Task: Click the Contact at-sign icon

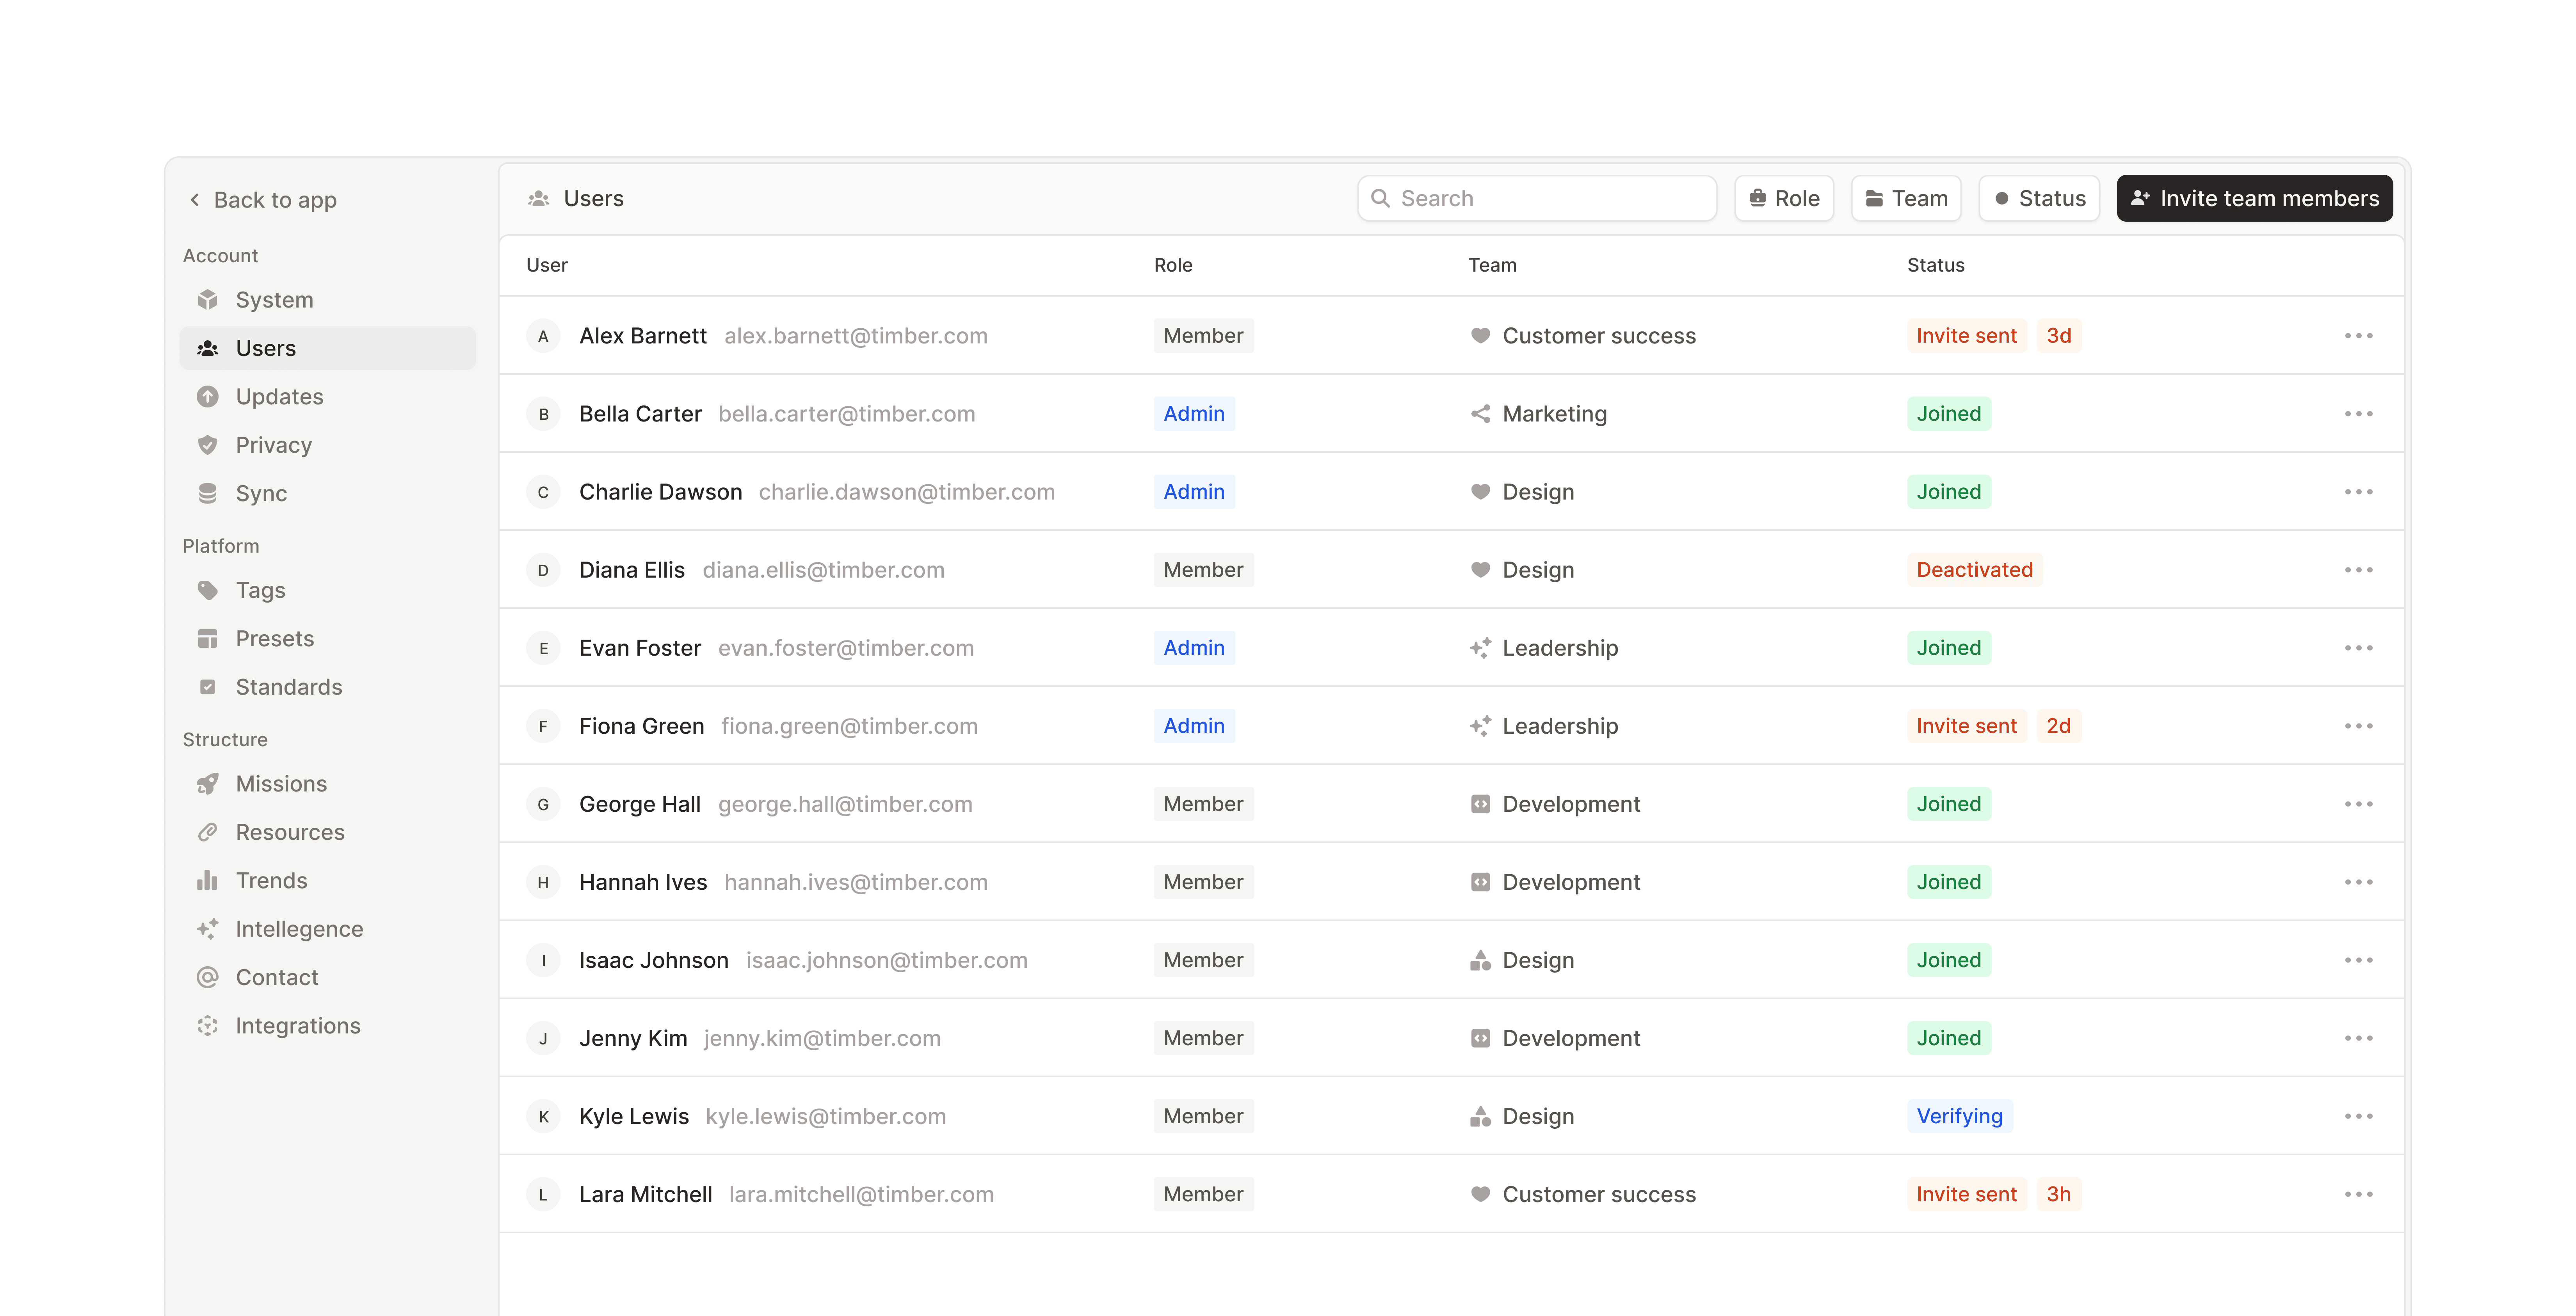Action: click(x=207, y=977)
